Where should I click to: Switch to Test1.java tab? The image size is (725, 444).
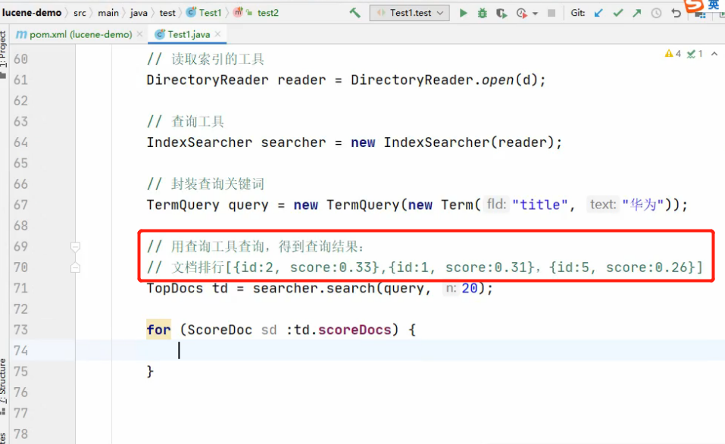coord(189,34)
